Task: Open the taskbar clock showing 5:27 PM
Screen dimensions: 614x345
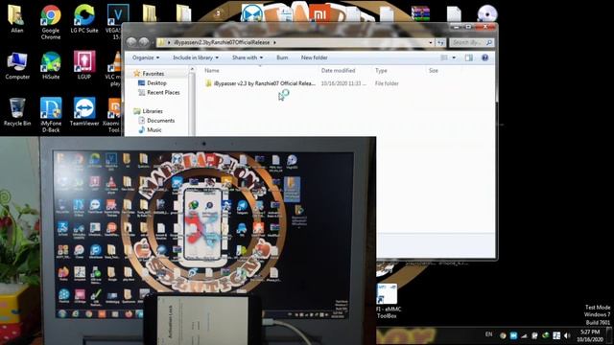Action: (x=590, y=335)
